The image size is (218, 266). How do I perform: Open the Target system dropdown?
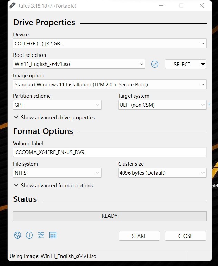(162, 105)
